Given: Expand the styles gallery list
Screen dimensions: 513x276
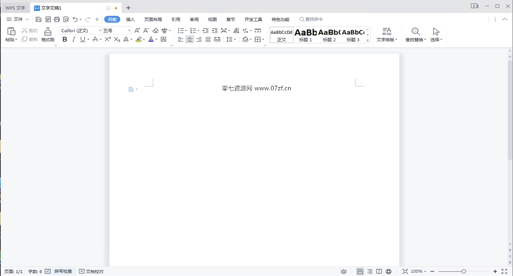Looking at the screenshot, I should [x=368, y=40].
